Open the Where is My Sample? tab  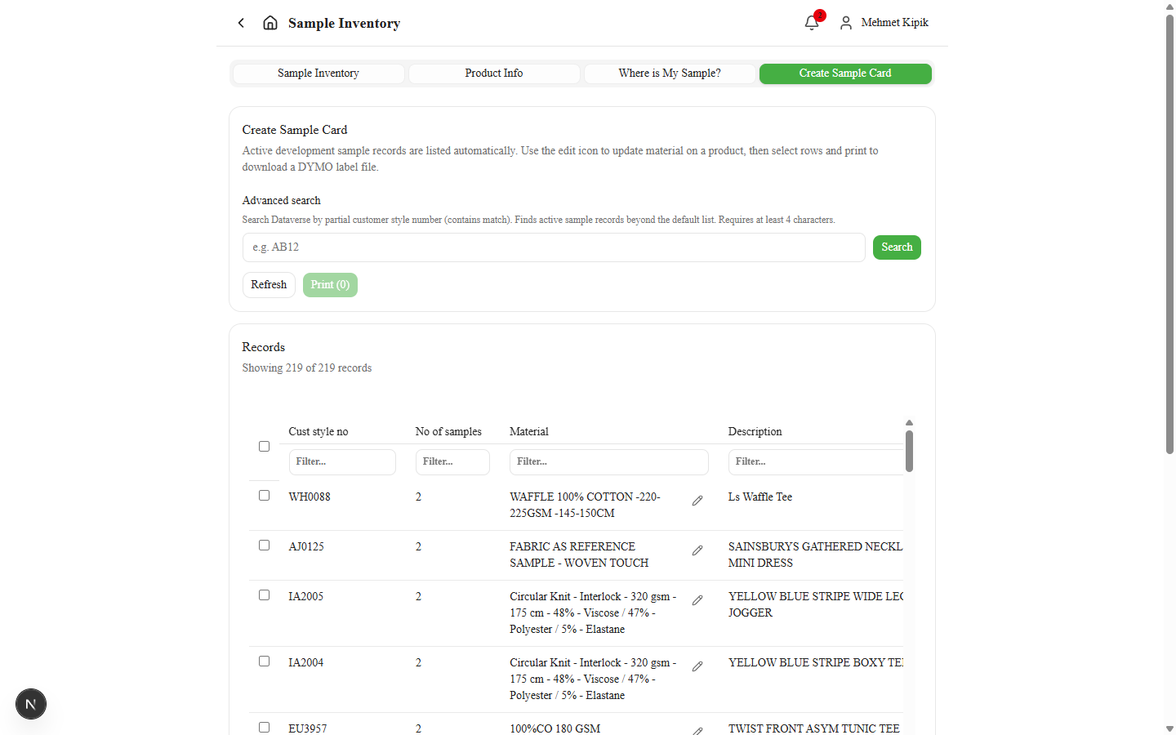670,73
